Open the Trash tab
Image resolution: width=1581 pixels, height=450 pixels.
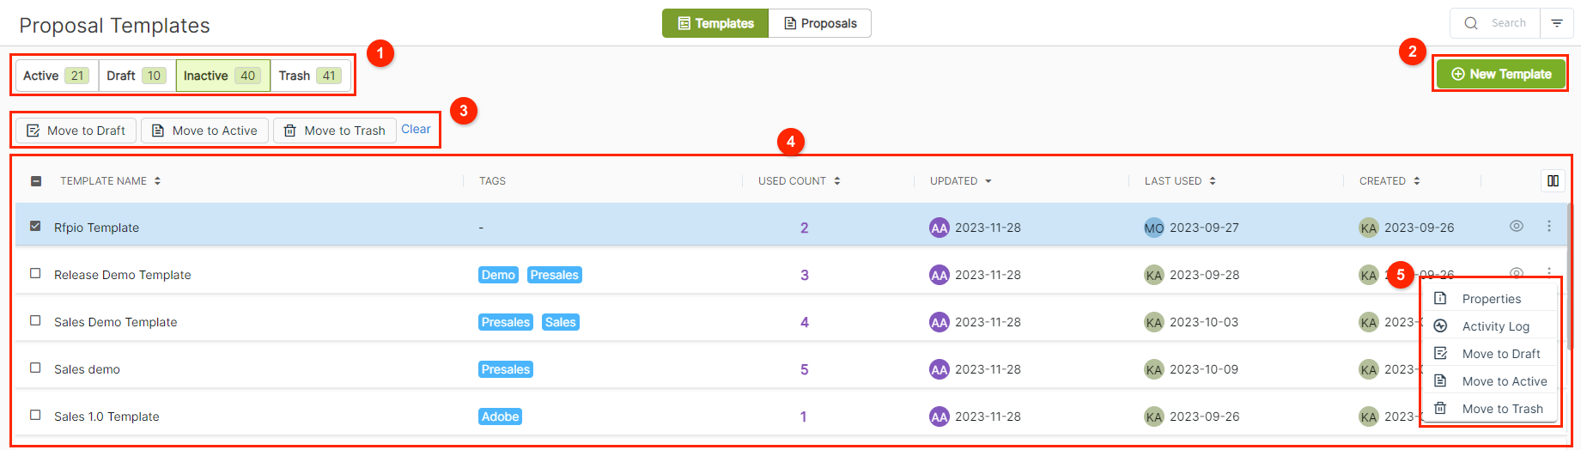[310, 76]
